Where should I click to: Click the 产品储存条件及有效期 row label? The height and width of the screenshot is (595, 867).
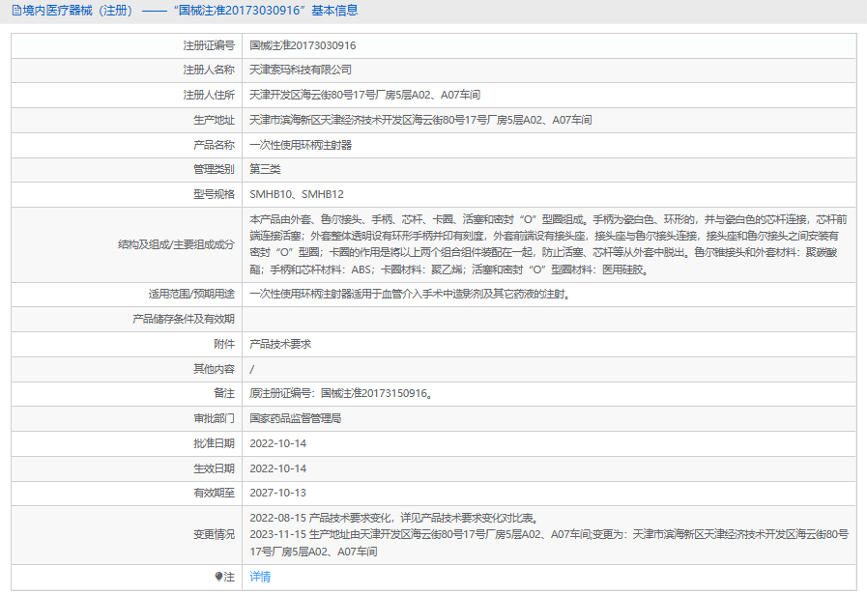tap(184, 319)
